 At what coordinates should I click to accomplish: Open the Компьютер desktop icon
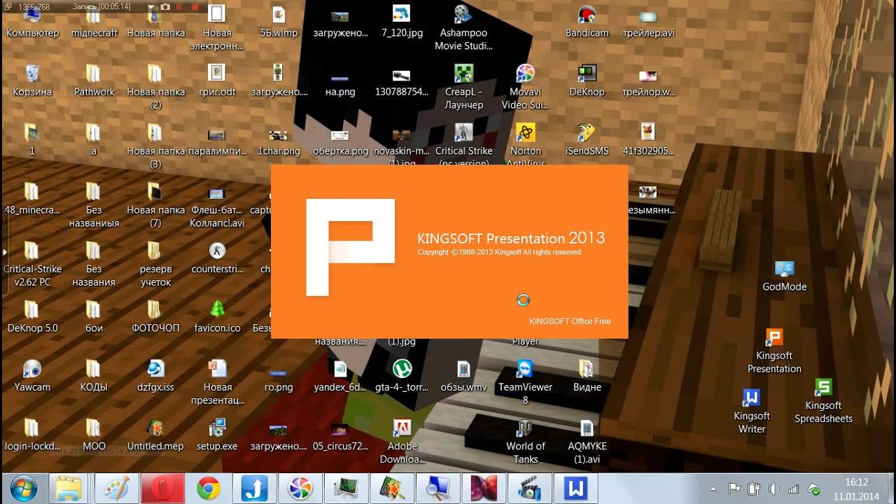[32, 22]
